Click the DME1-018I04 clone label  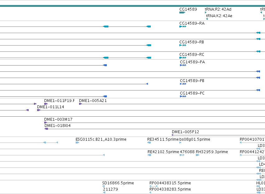point(58,126)
